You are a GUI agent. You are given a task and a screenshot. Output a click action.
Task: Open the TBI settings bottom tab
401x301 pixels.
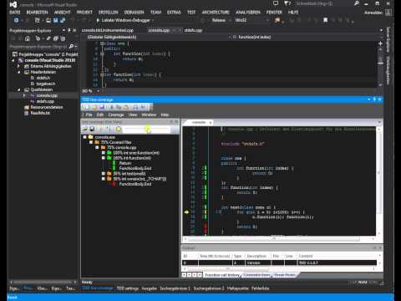click(127, 288)
